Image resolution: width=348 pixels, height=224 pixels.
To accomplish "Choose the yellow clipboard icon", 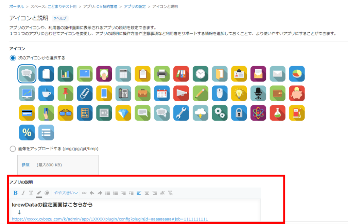I will pyautogui.click(x=142, y=74).
